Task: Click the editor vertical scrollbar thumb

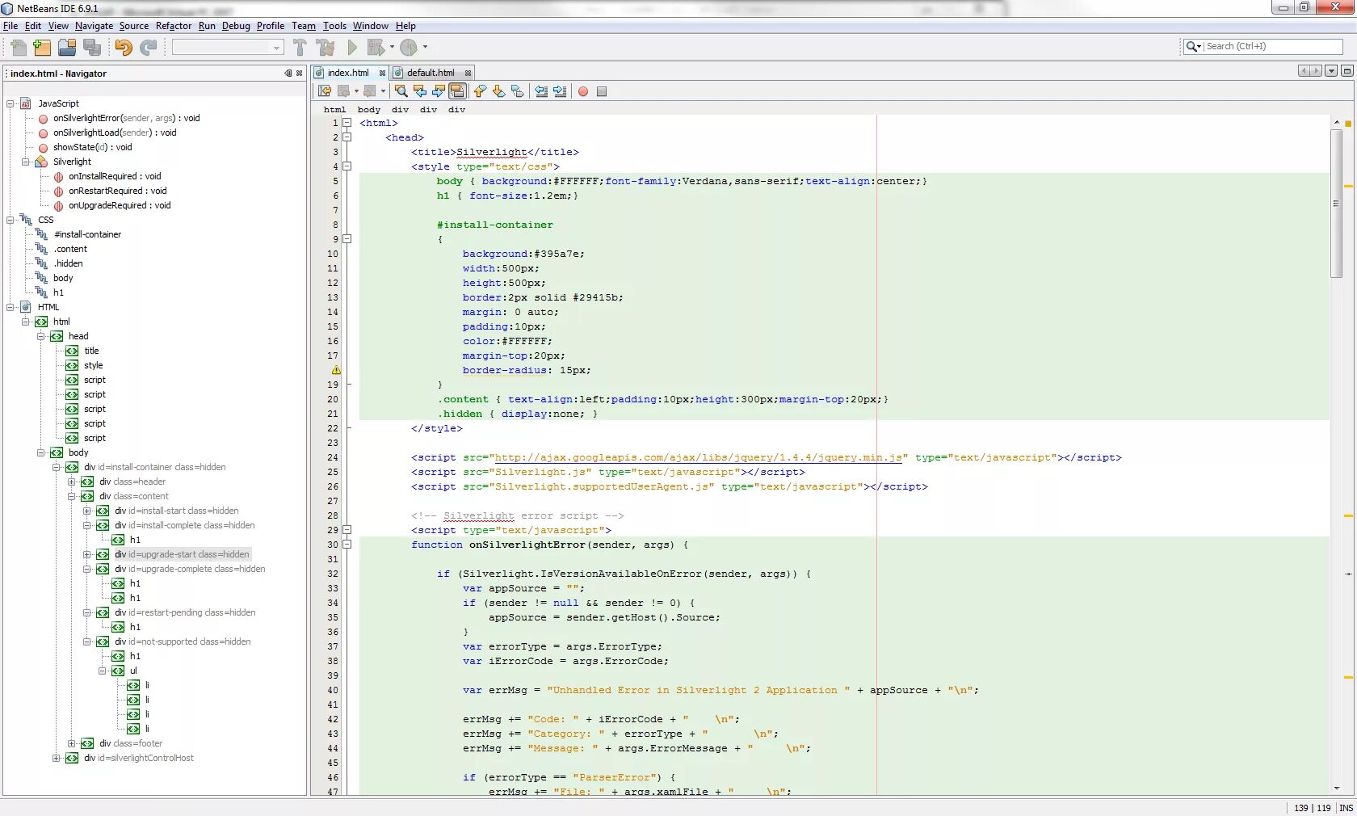Action: coord(1336,202)
